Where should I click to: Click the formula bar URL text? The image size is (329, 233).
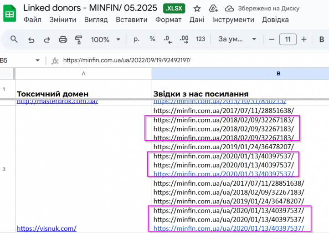pyautogui.click(x=127, y=61)
